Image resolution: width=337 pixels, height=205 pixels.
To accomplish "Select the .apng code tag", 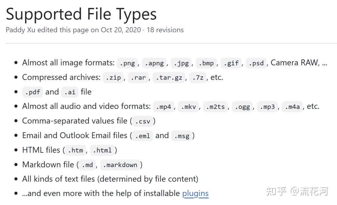I will coord(154,63).
